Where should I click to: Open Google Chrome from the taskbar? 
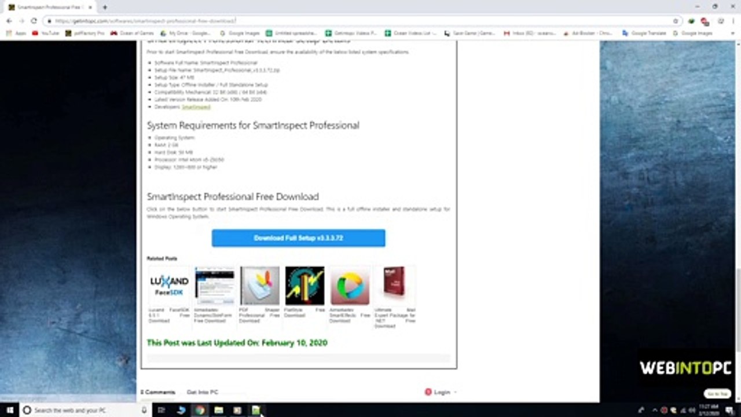[x=200, y=410]
